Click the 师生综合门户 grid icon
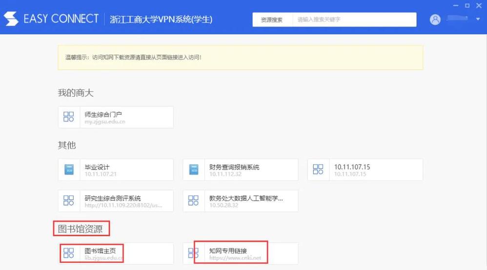 (69, 117)
